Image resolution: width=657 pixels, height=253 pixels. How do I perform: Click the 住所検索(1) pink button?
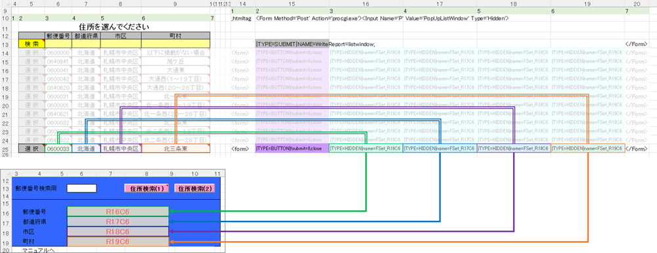point(147,189)
